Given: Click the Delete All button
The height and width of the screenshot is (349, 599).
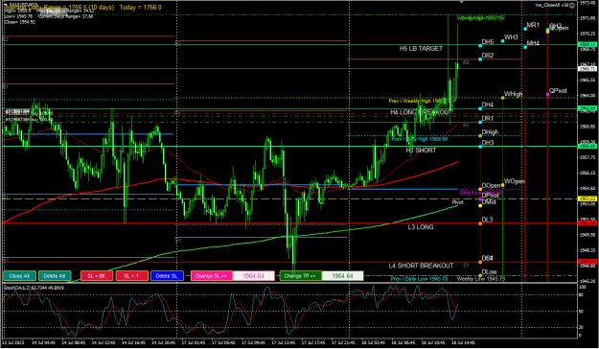Looking at the screenshot, I should 55,276.
